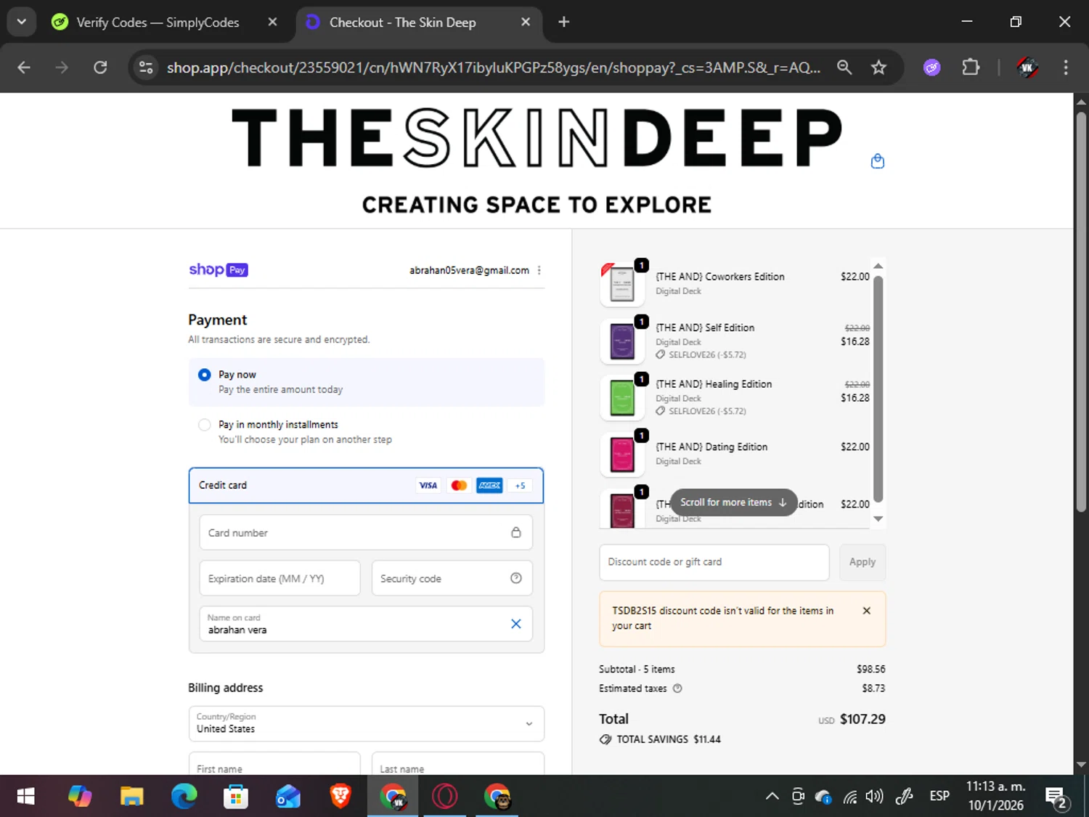Click the browser address bar URL

494,68
